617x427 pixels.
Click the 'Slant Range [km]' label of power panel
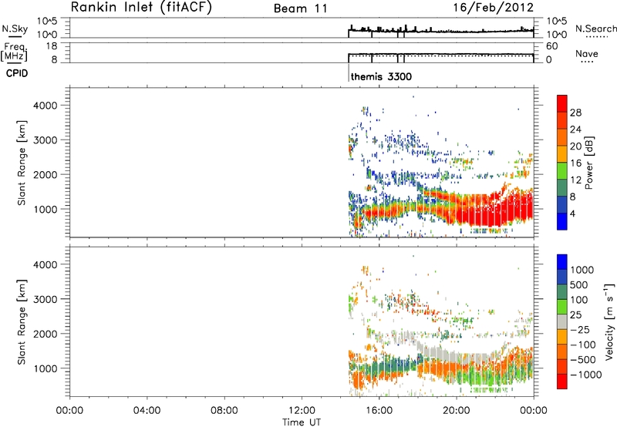tap(22, 163)
